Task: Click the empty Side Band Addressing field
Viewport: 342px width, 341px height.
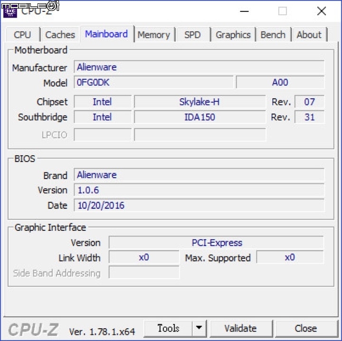Action: (x=144, y=272)
